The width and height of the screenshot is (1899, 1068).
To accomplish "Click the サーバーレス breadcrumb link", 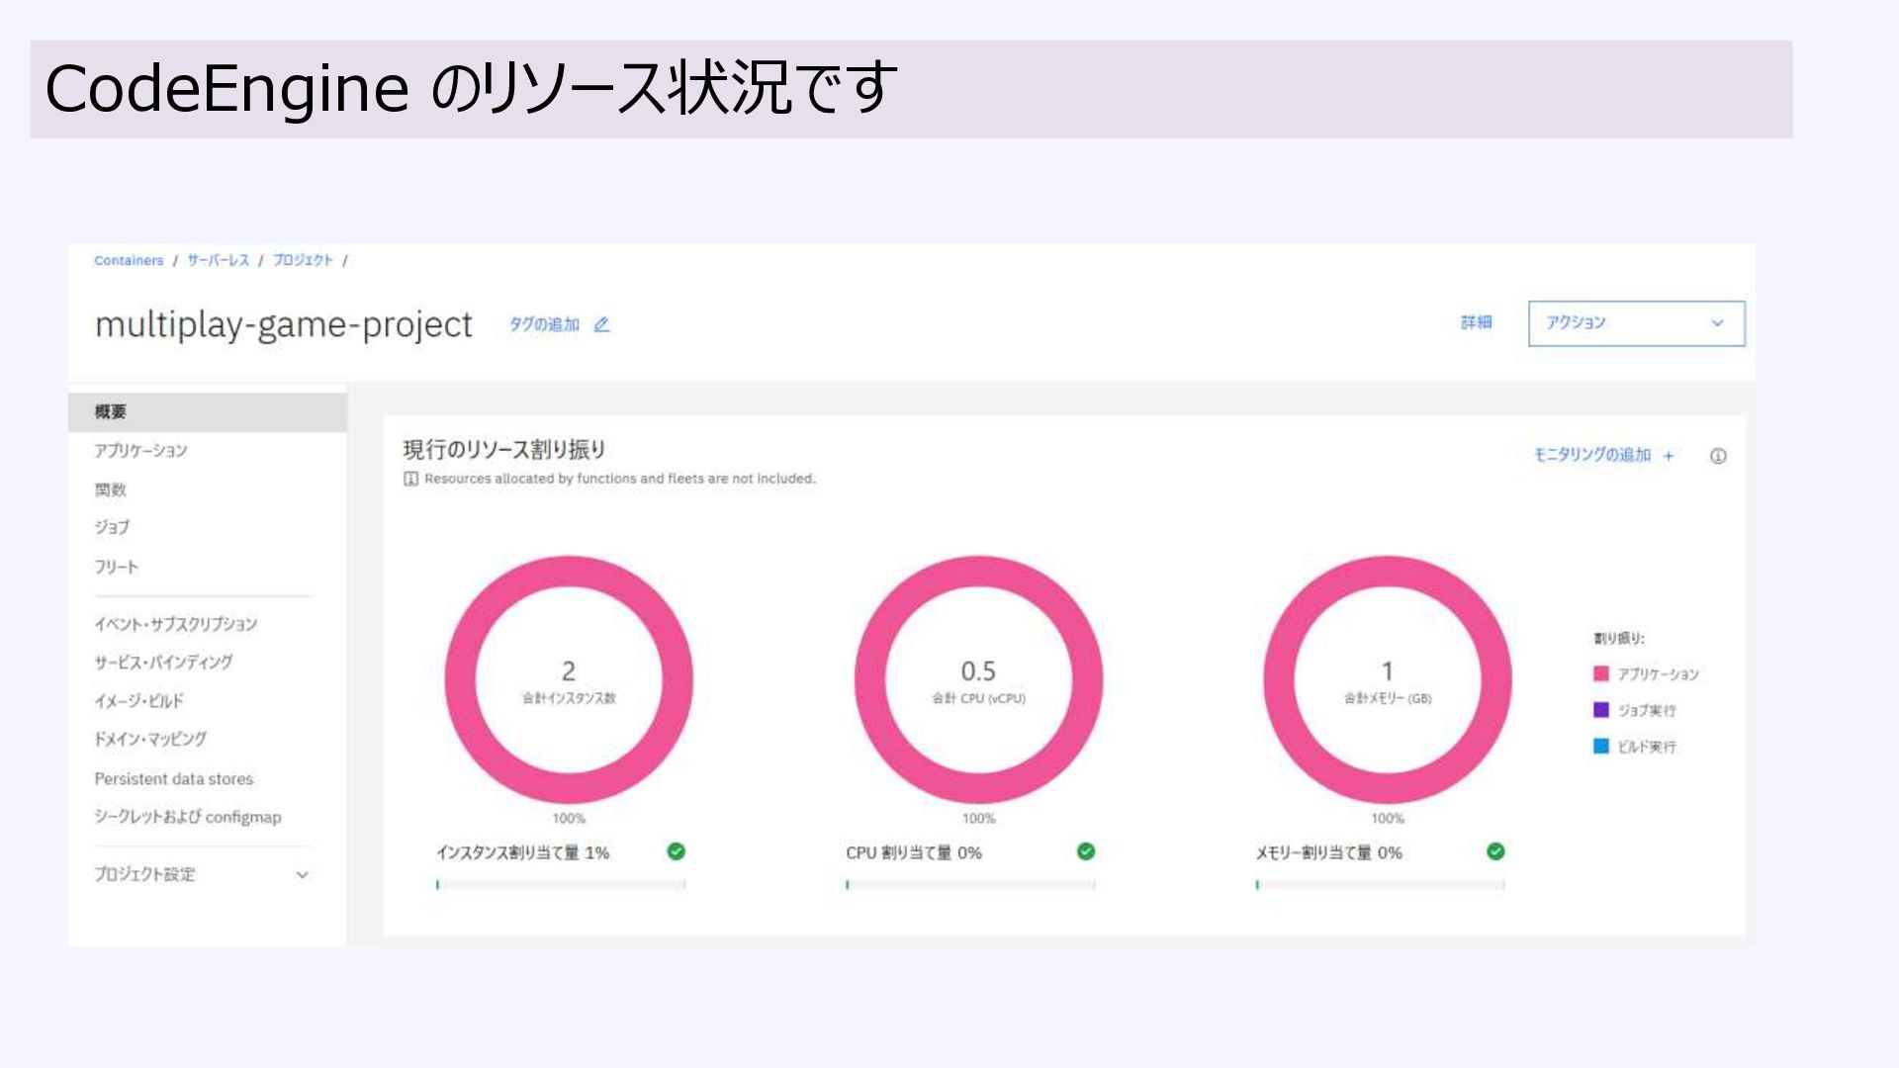I will tap(219, 260).
